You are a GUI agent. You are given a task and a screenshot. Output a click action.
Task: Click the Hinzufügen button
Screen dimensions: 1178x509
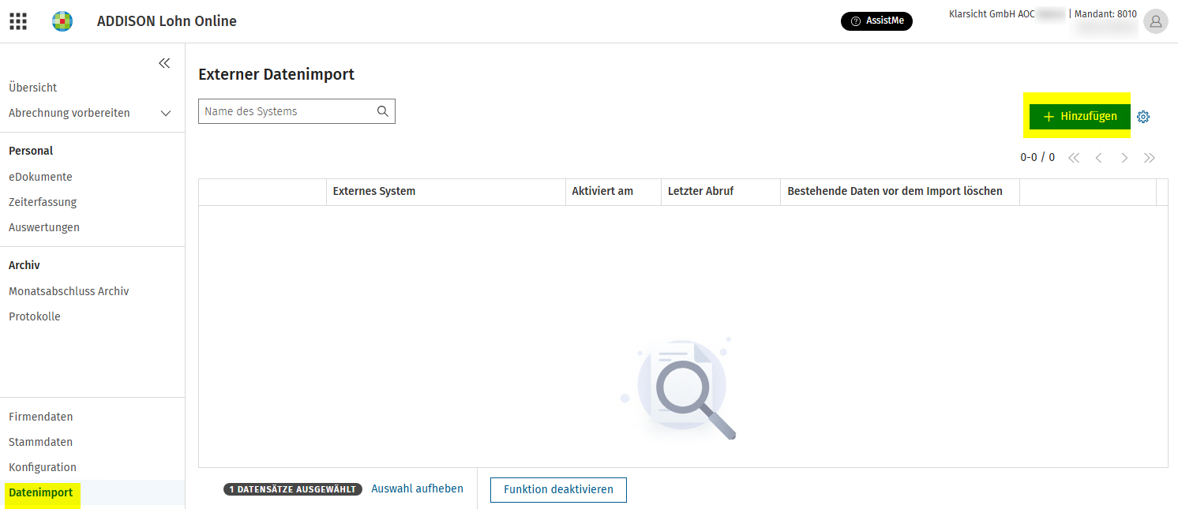[1079, 116]
